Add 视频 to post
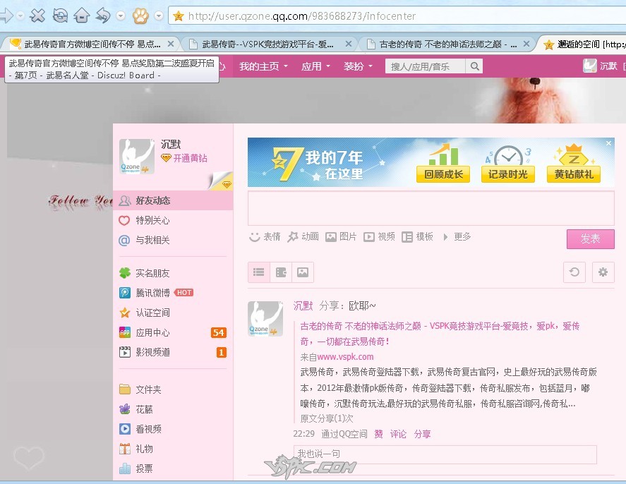The width and height of the screenshot is (626, 484). pos(379,236)
